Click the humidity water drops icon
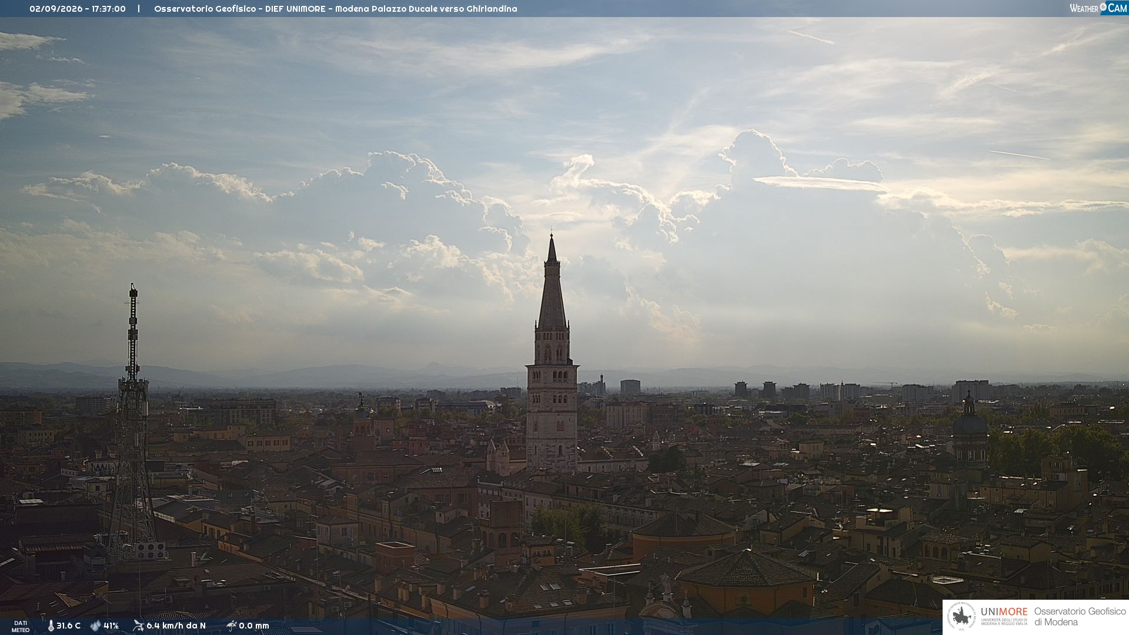This screenshot has height=635, width=1129. (x=95, y=626)
